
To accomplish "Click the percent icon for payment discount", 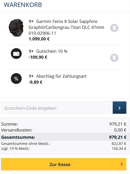I will 16,79.
